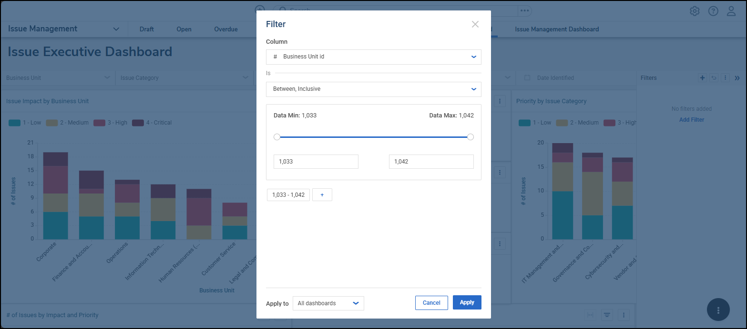Screen dimensions: 747x329
Task: Switch to the Overdue tab
Action: (225, 29)
